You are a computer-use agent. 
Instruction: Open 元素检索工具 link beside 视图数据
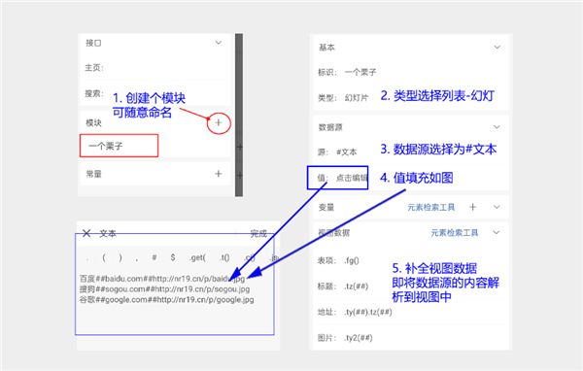coord(455,233)
